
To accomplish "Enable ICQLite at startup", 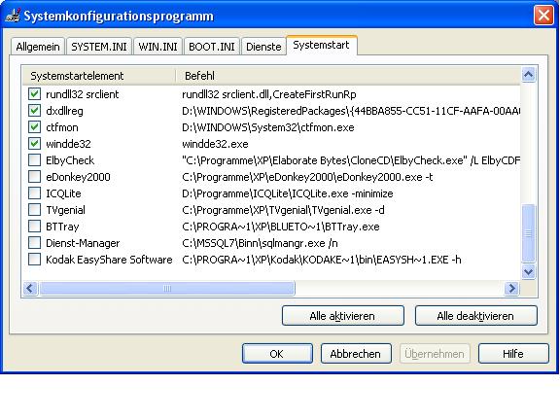I will coord(34,193).
